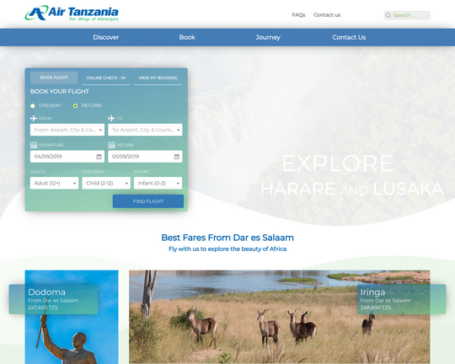Switch to the VIEW MY BOOKING tab

pyautogui.click(x=158, y=78)
